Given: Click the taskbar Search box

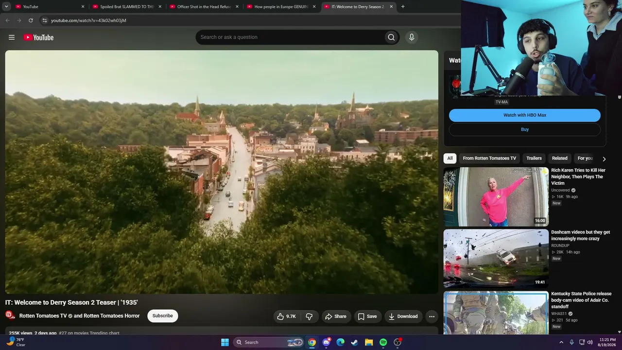Looking at the screenshot, I should tap(269, 342).
